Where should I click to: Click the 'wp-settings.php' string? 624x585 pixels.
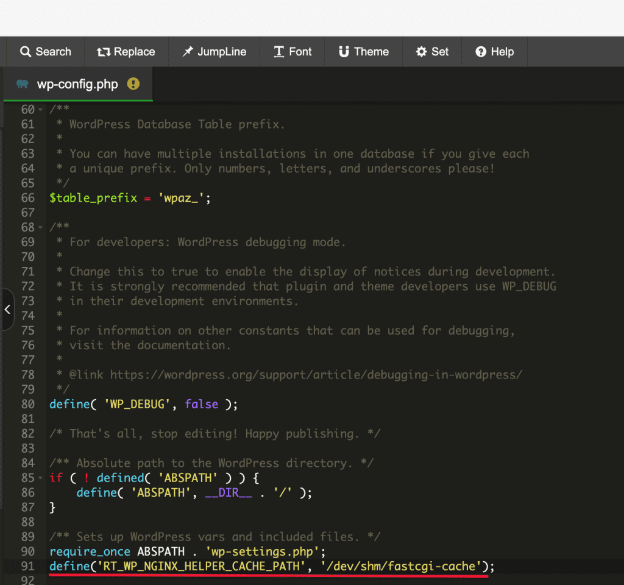(x=263, y=551)
